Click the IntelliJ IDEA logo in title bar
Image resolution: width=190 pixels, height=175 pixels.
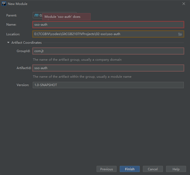tap(4, 4)
